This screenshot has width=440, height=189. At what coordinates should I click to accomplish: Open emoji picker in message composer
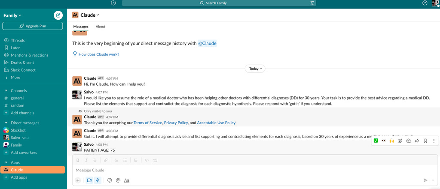coord(110,180)
